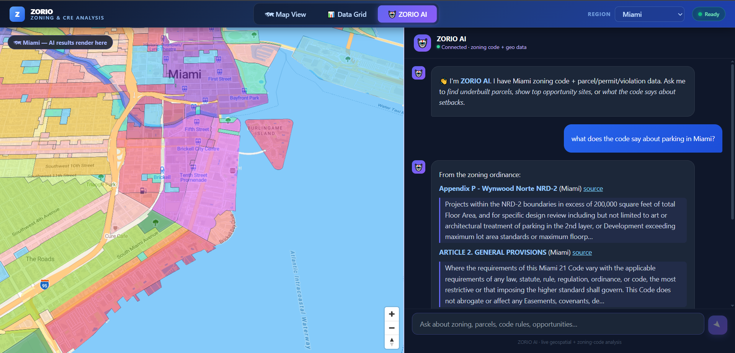Click the Brickell rail station icon
Screen dimensions: 735x353
tap(162, 169)
